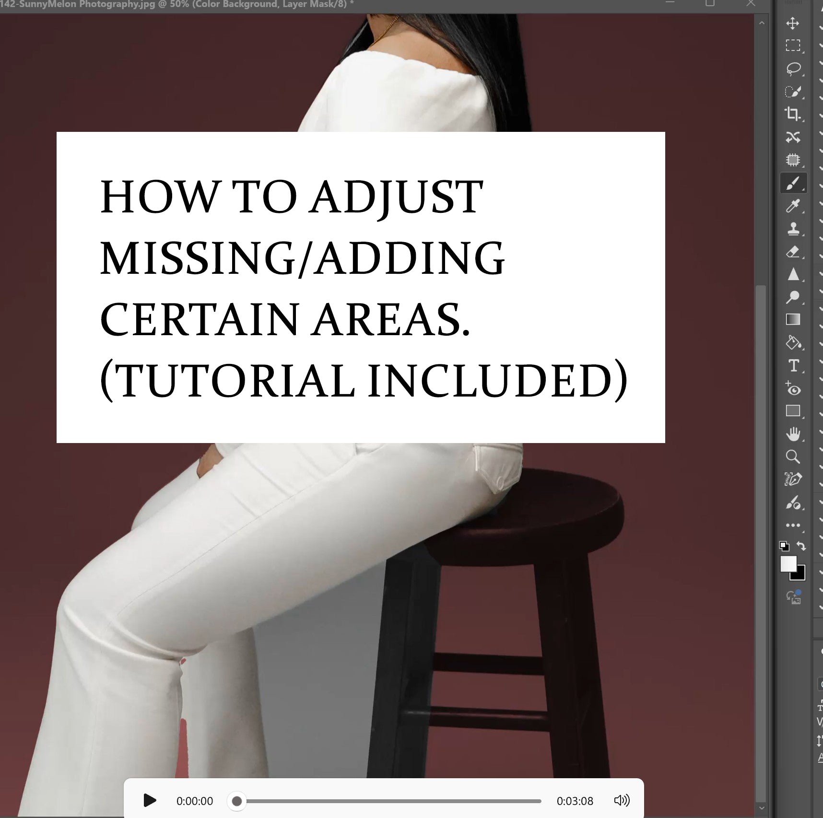
Task: Open the three-dot Edit Toolbar menu
Action: point(793,526)
